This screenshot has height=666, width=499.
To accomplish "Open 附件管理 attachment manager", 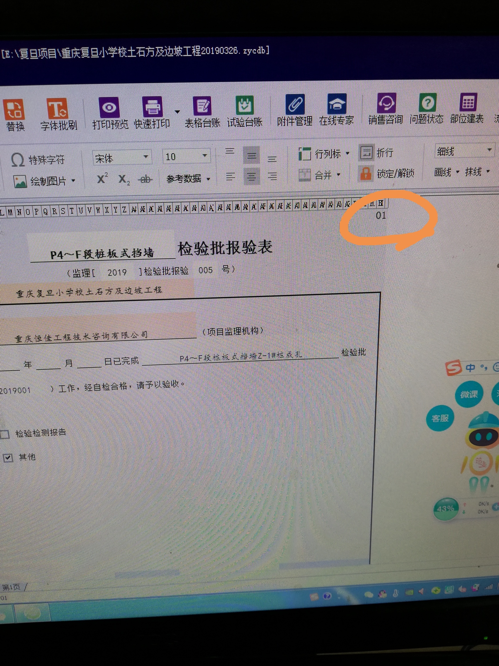I will pyautogui.click(x=295, y=104).
